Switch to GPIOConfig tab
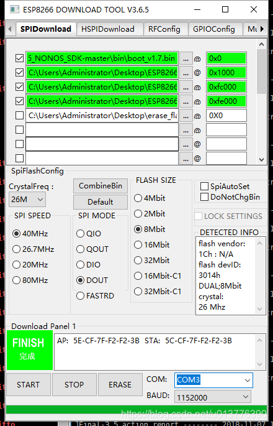Image resolution: width=273 pixels, height=426 pixels. coord(214,29)
